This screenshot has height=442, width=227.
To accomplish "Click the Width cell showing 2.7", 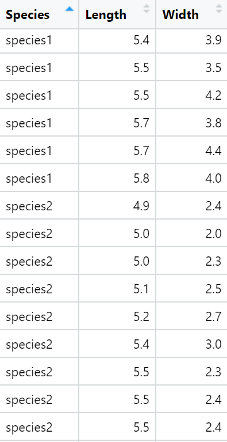I will (191, 316).
